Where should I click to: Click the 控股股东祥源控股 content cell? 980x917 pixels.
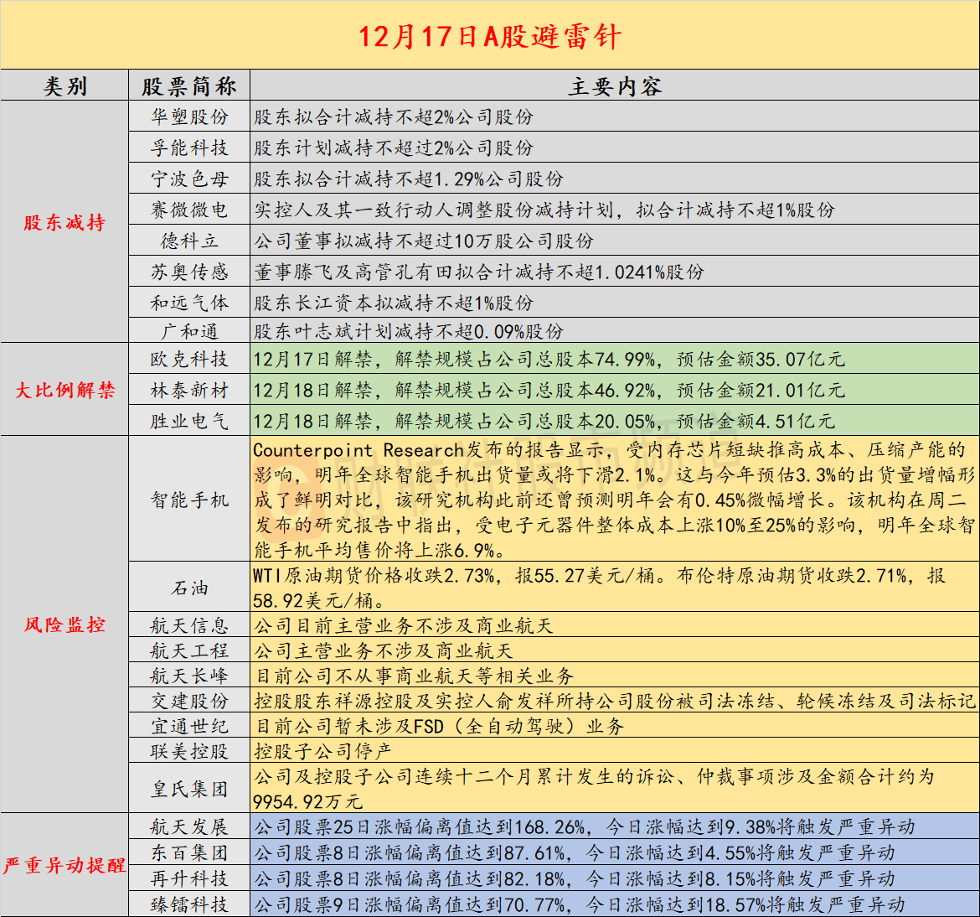click(615, 700)
